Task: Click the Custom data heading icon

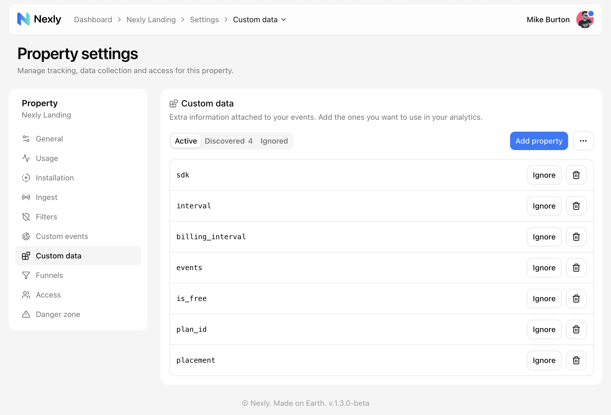Action: click(x=174, y=103)
